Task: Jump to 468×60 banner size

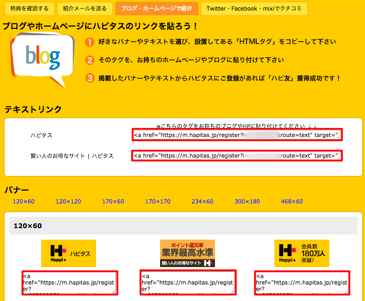Action: [x=292, y=202]
